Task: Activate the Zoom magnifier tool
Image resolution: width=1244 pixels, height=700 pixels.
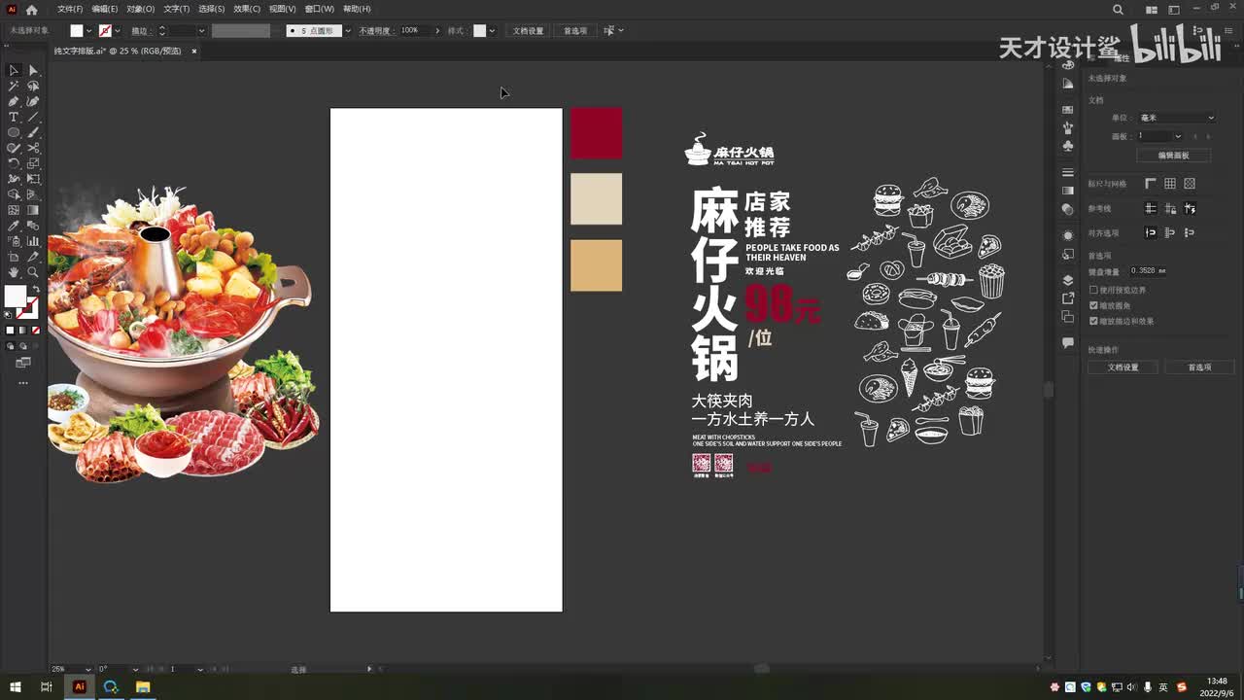Action: [x=33, y=272]
